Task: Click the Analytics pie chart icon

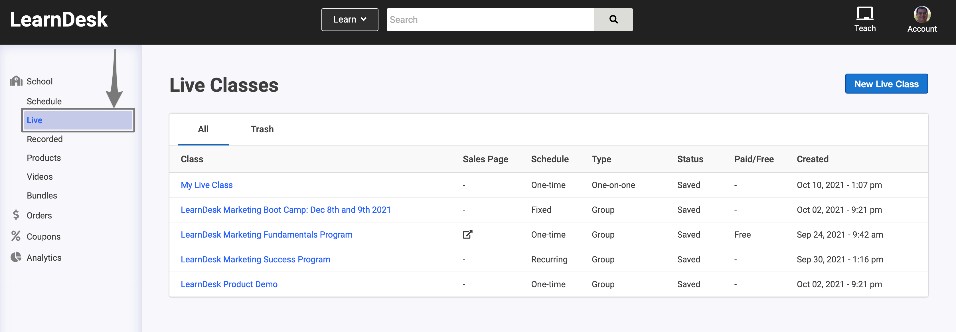Action: [16, 257]
